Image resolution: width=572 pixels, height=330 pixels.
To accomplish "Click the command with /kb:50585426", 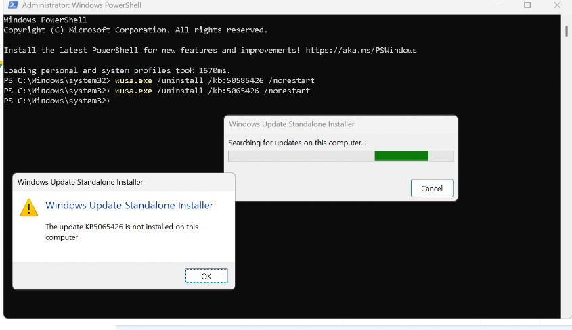I will [215, 80].
